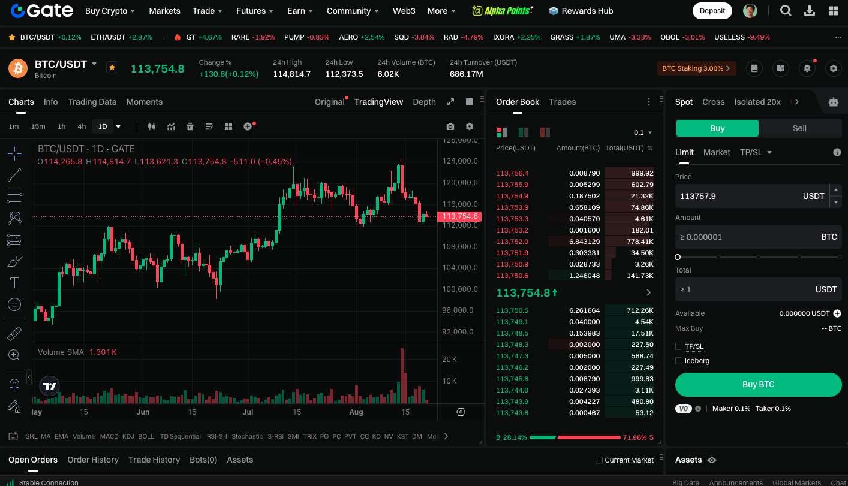
Task: Open chart settings gear icon
Action: click(x=470, y=126)
